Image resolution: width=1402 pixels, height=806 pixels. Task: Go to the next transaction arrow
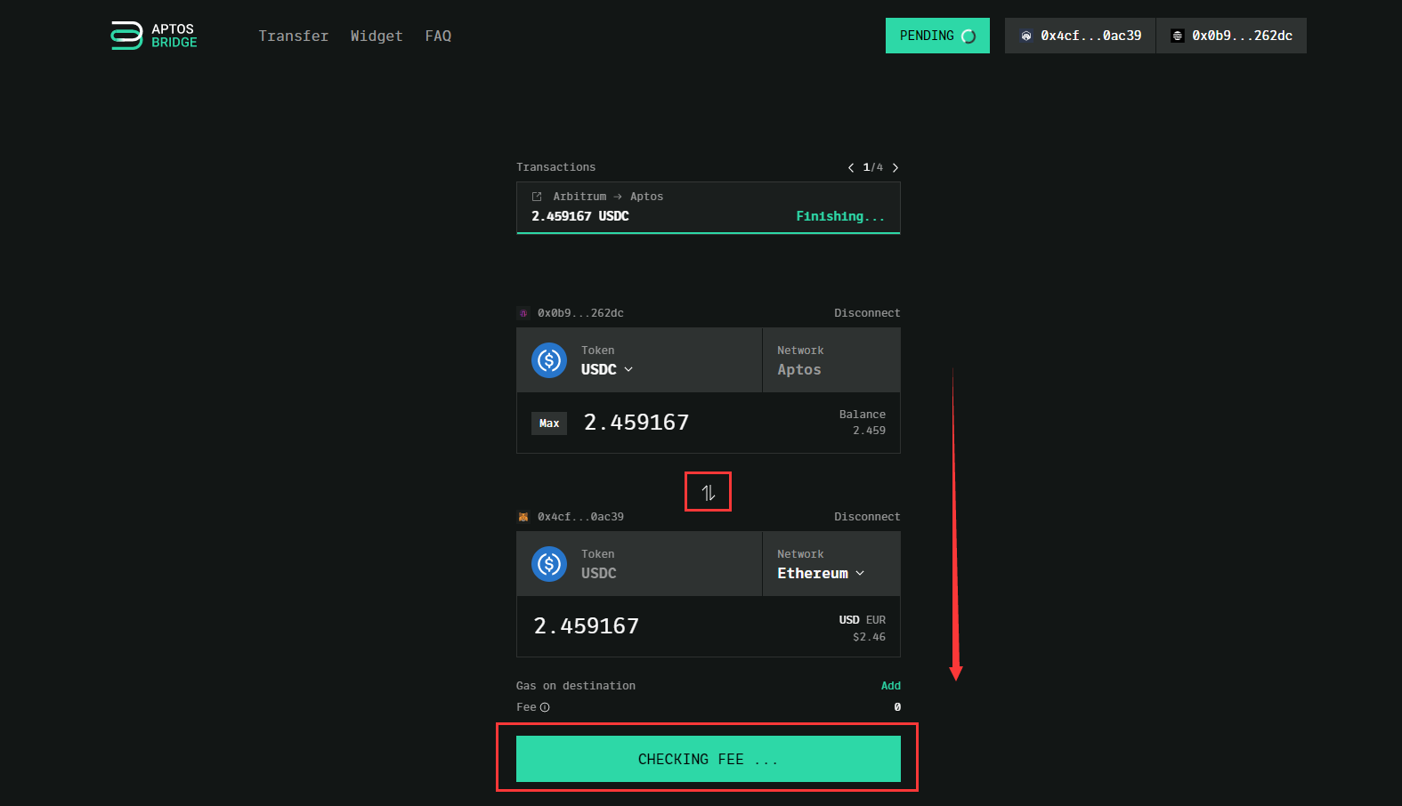(895, 167)
